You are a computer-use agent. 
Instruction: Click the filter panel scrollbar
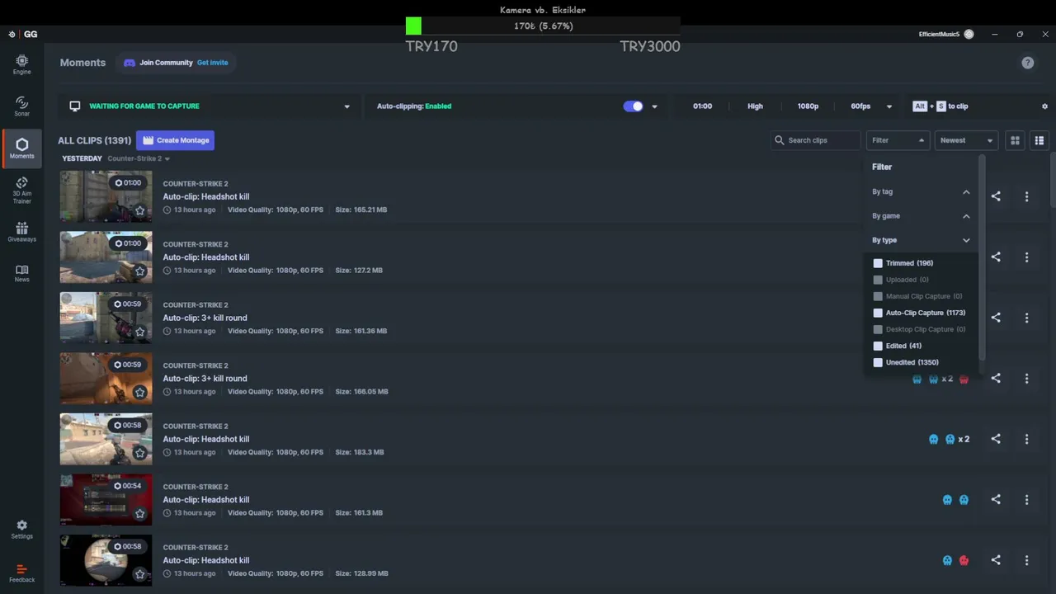(982, 258)
